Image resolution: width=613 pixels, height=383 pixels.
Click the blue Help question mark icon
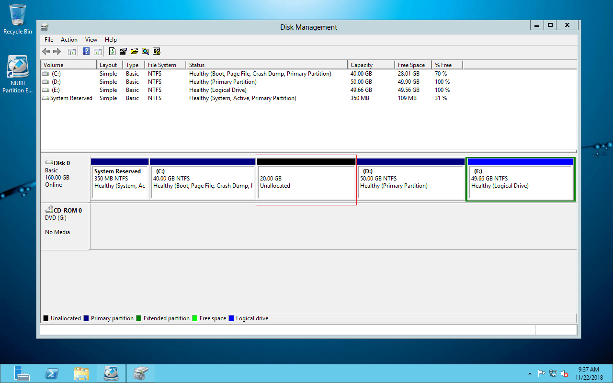click(87, 52)
